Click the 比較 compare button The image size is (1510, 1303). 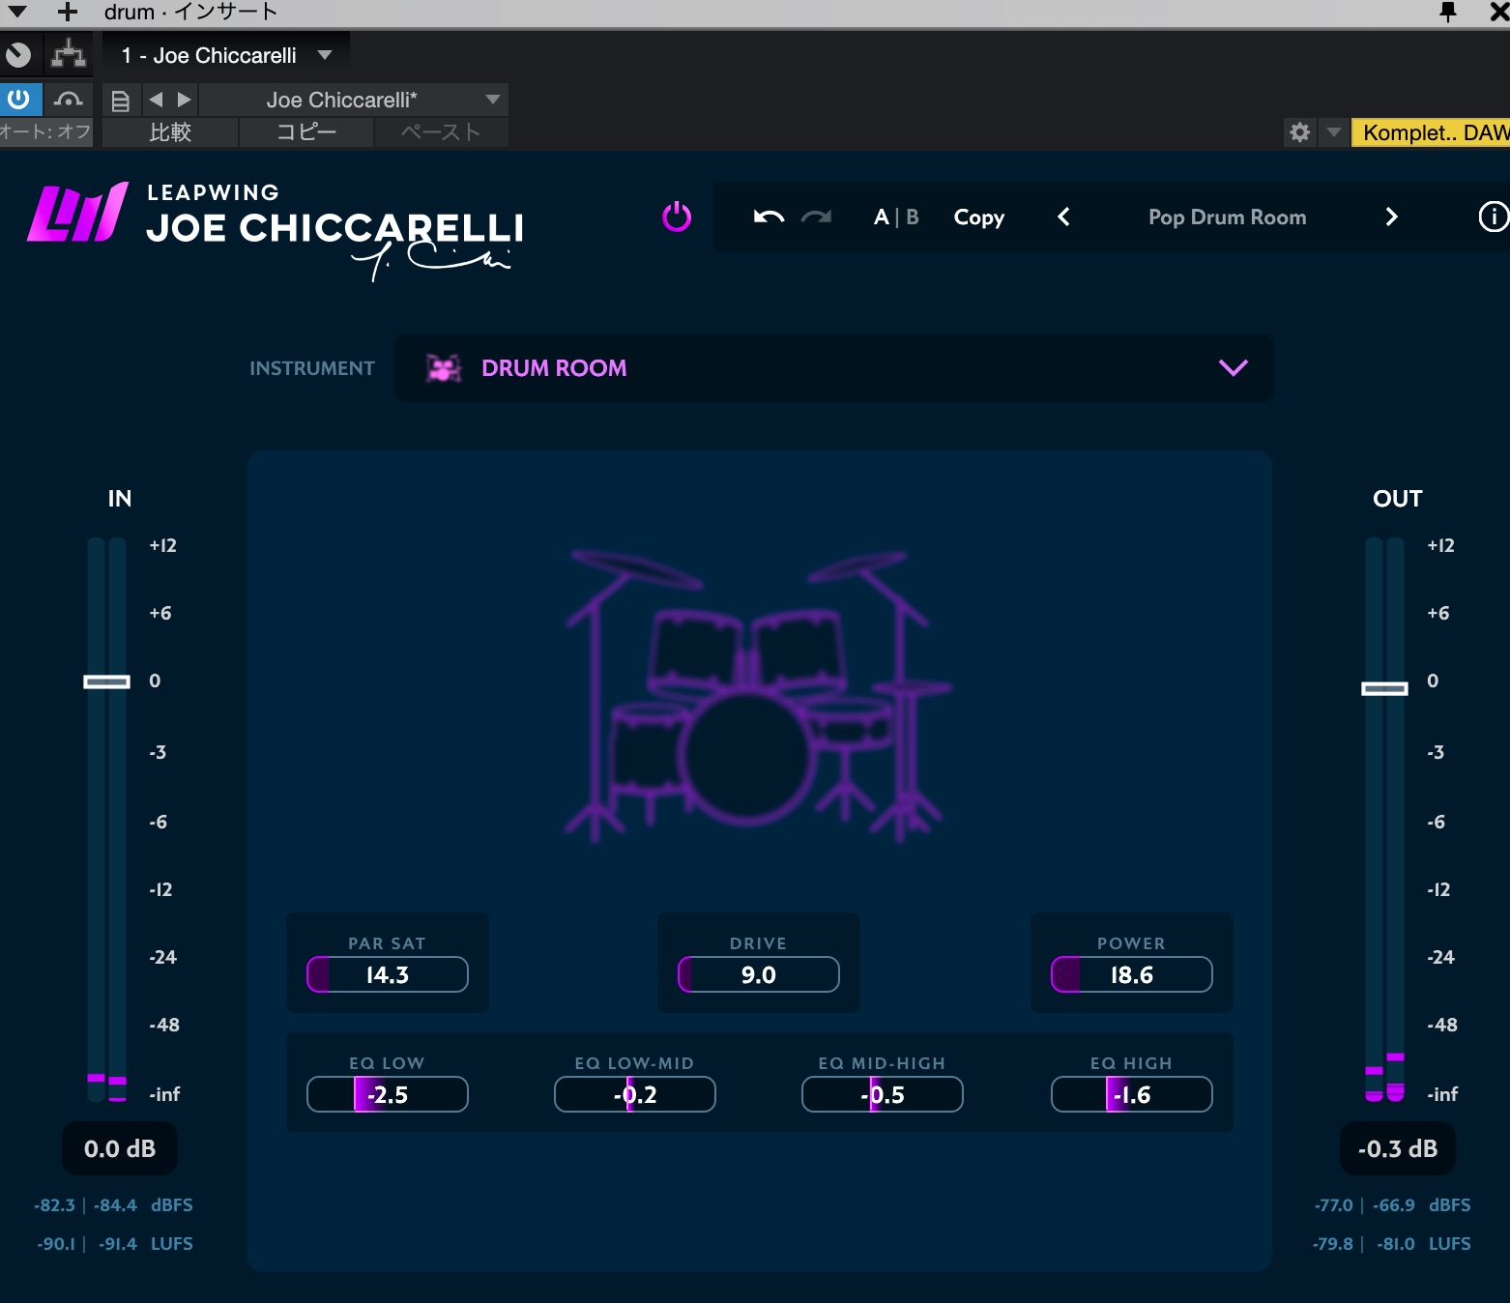coord(170,132)
